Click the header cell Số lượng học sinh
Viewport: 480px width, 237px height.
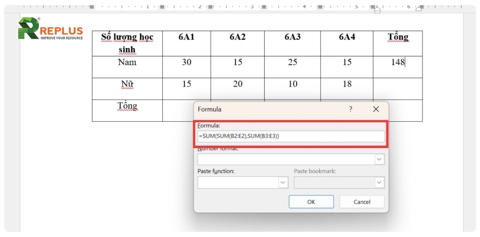tap(127, 43)
